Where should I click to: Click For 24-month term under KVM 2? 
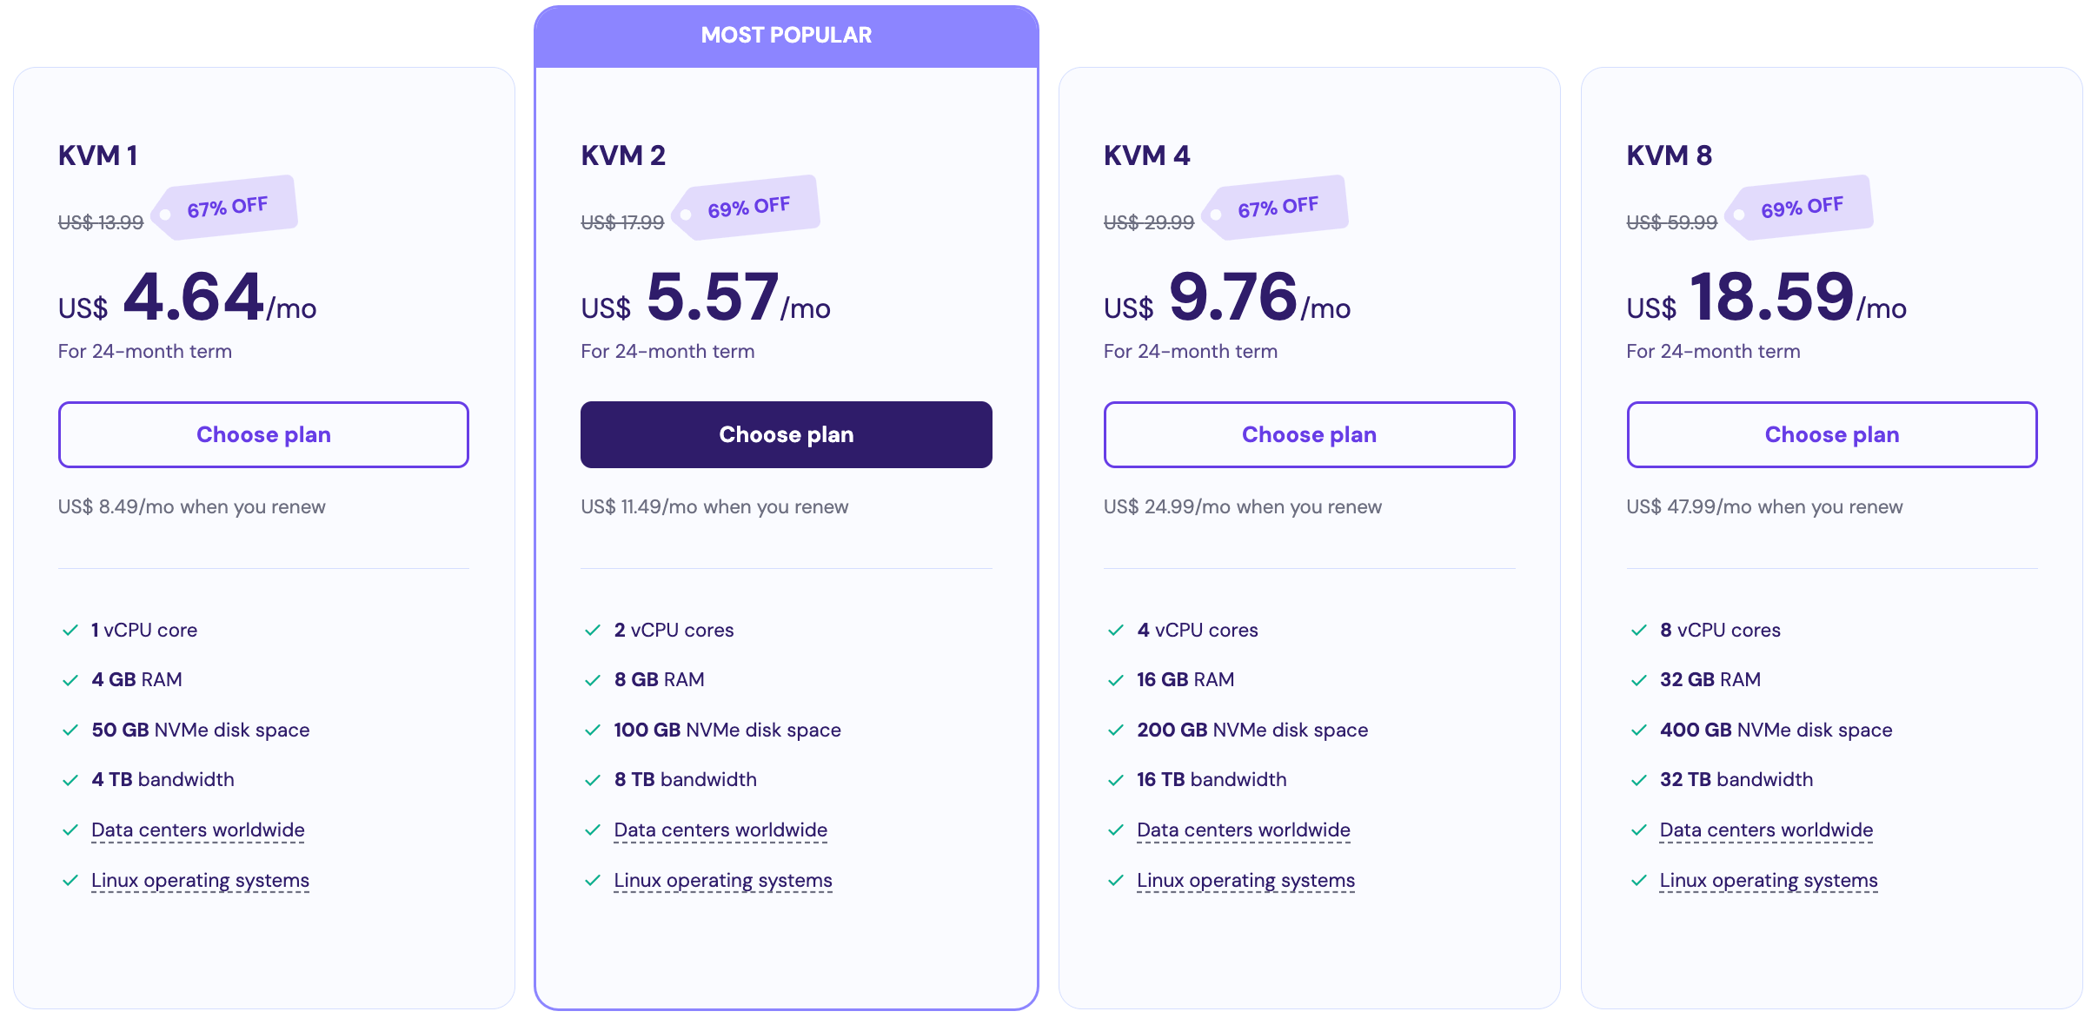[x=667, y=351]
